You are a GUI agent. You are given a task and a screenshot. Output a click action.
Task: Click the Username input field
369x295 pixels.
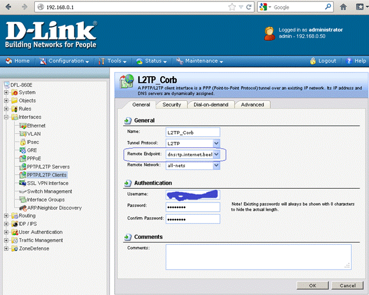tap(193, 195)
